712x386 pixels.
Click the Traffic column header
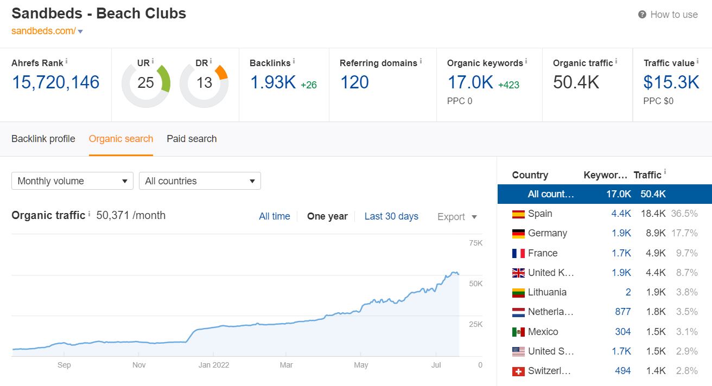[647, 175]
